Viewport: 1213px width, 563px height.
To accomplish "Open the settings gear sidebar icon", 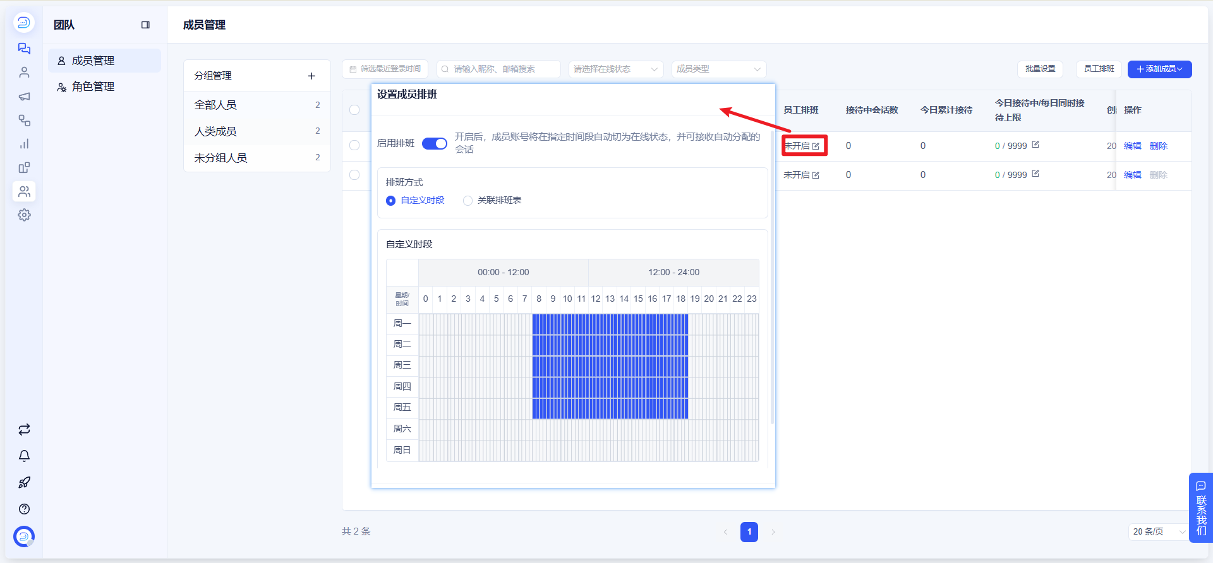I will (24, 215).
